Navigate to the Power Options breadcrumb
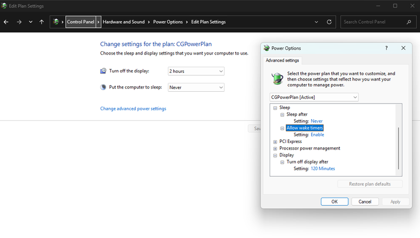Image resolution: width=420 pixels, height=238 pixels. pyautogui.click(x=168, y=22)
